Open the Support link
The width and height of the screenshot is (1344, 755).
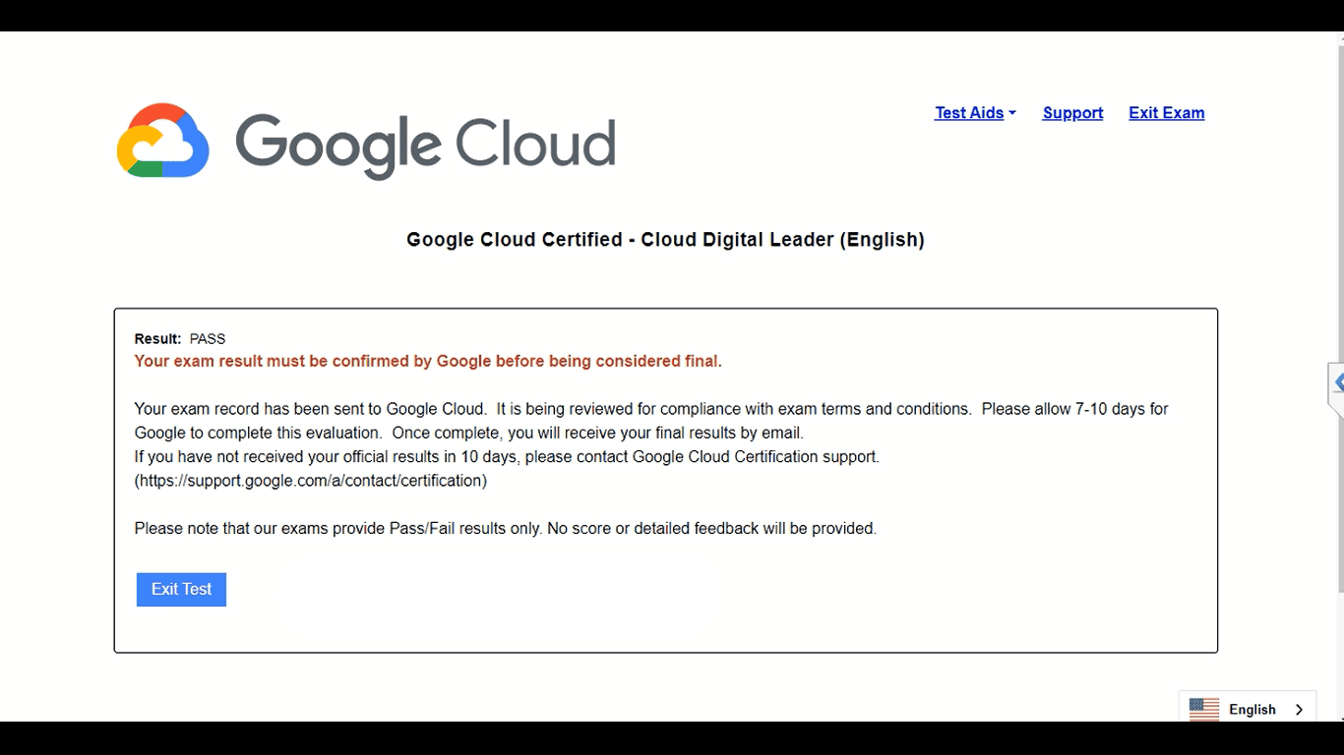point(1072,113)
